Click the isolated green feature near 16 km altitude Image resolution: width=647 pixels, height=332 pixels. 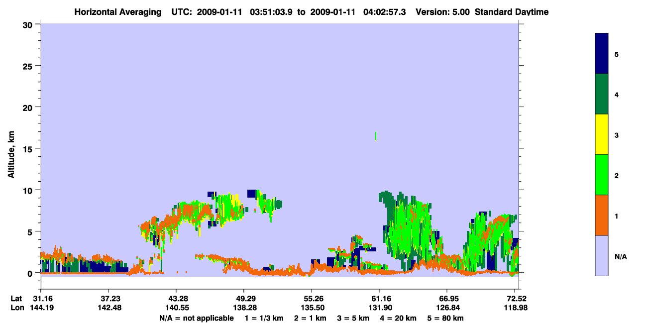pyautogui.click(x=375, y=136)
